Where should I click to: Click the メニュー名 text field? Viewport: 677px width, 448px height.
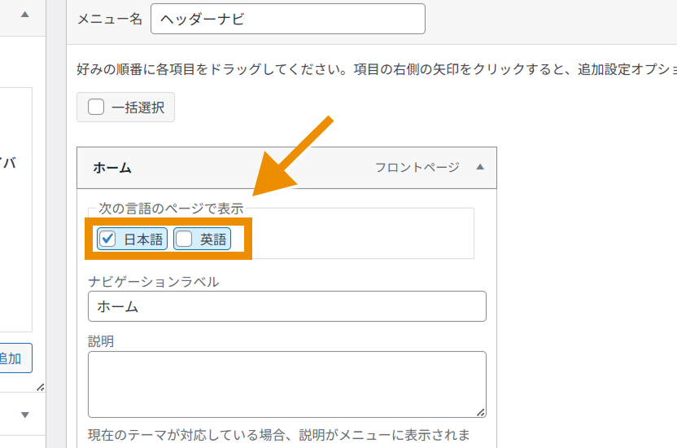pyautogui.click(x=288, y=20)
